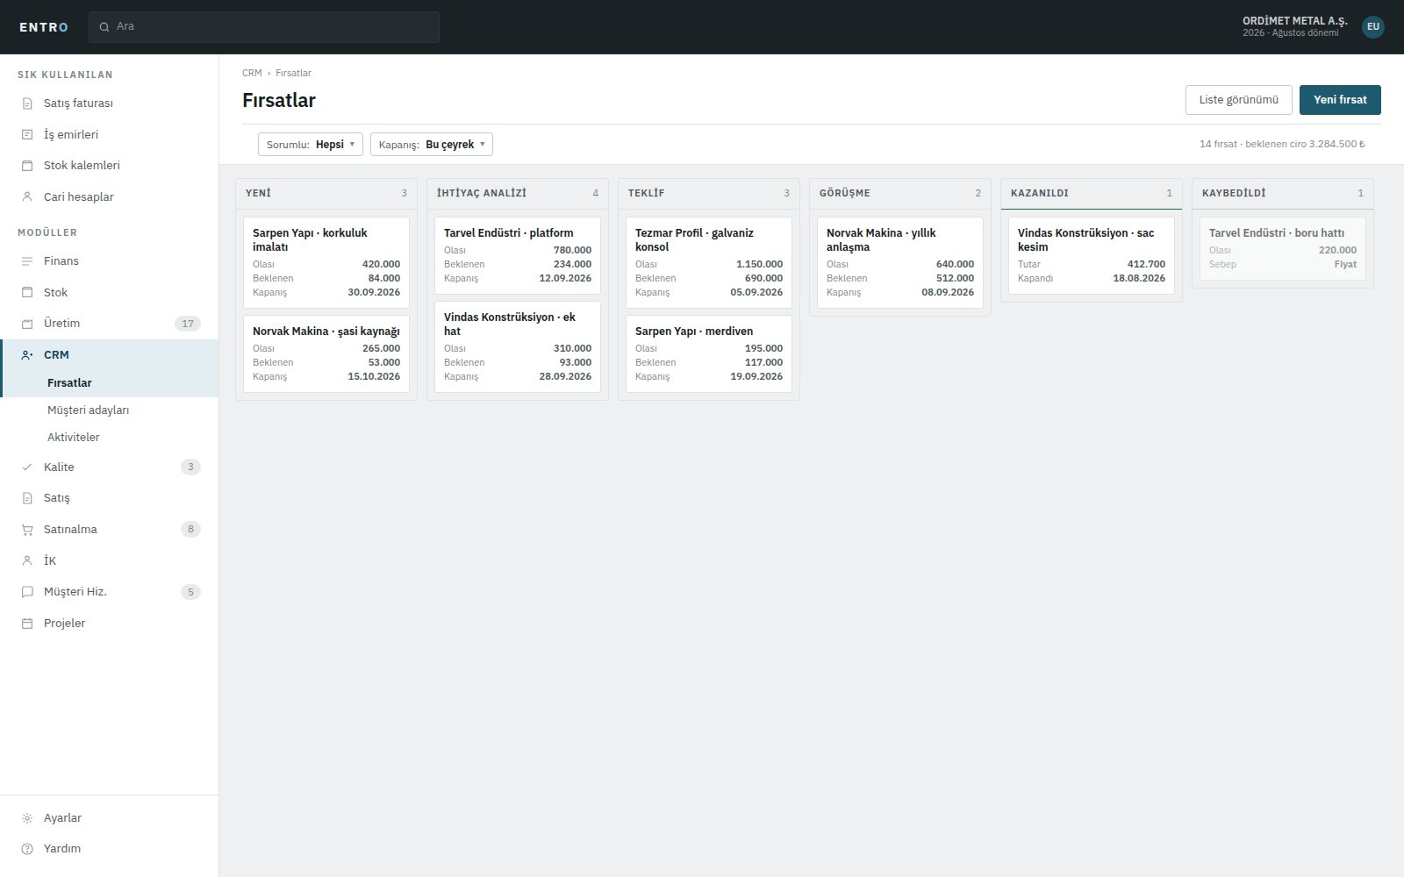This screenshot has width=1404, height=877.
Task: Open the EU user avatar
Action: 1373,26
